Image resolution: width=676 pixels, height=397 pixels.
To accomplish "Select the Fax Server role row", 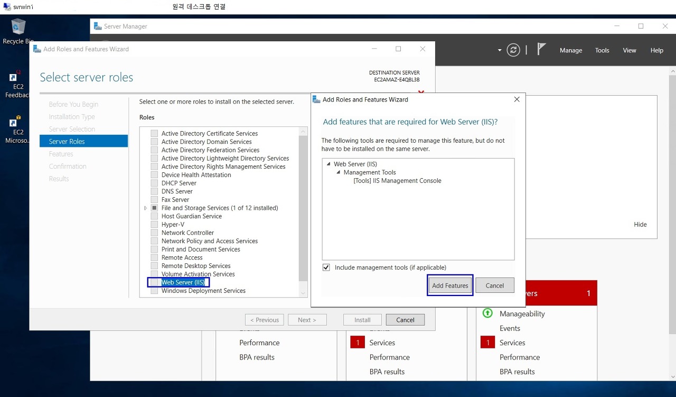I will pos(175,200).
